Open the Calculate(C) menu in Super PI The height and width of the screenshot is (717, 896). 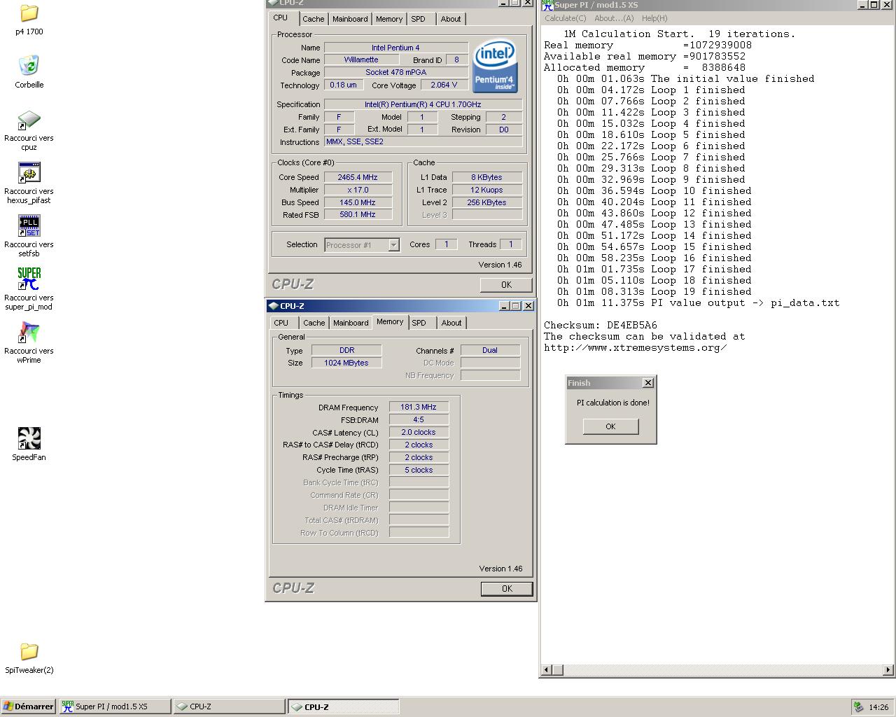(x=566, y=18)
